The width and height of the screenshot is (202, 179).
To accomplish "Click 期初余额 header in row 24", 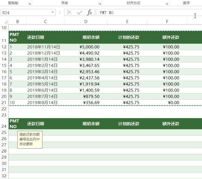I will pos(86,124).
